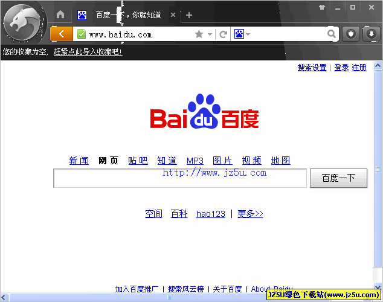Click the Baidu paw tab favicon
The width and height of the screenshot is (383, 302).
point(82,15)
